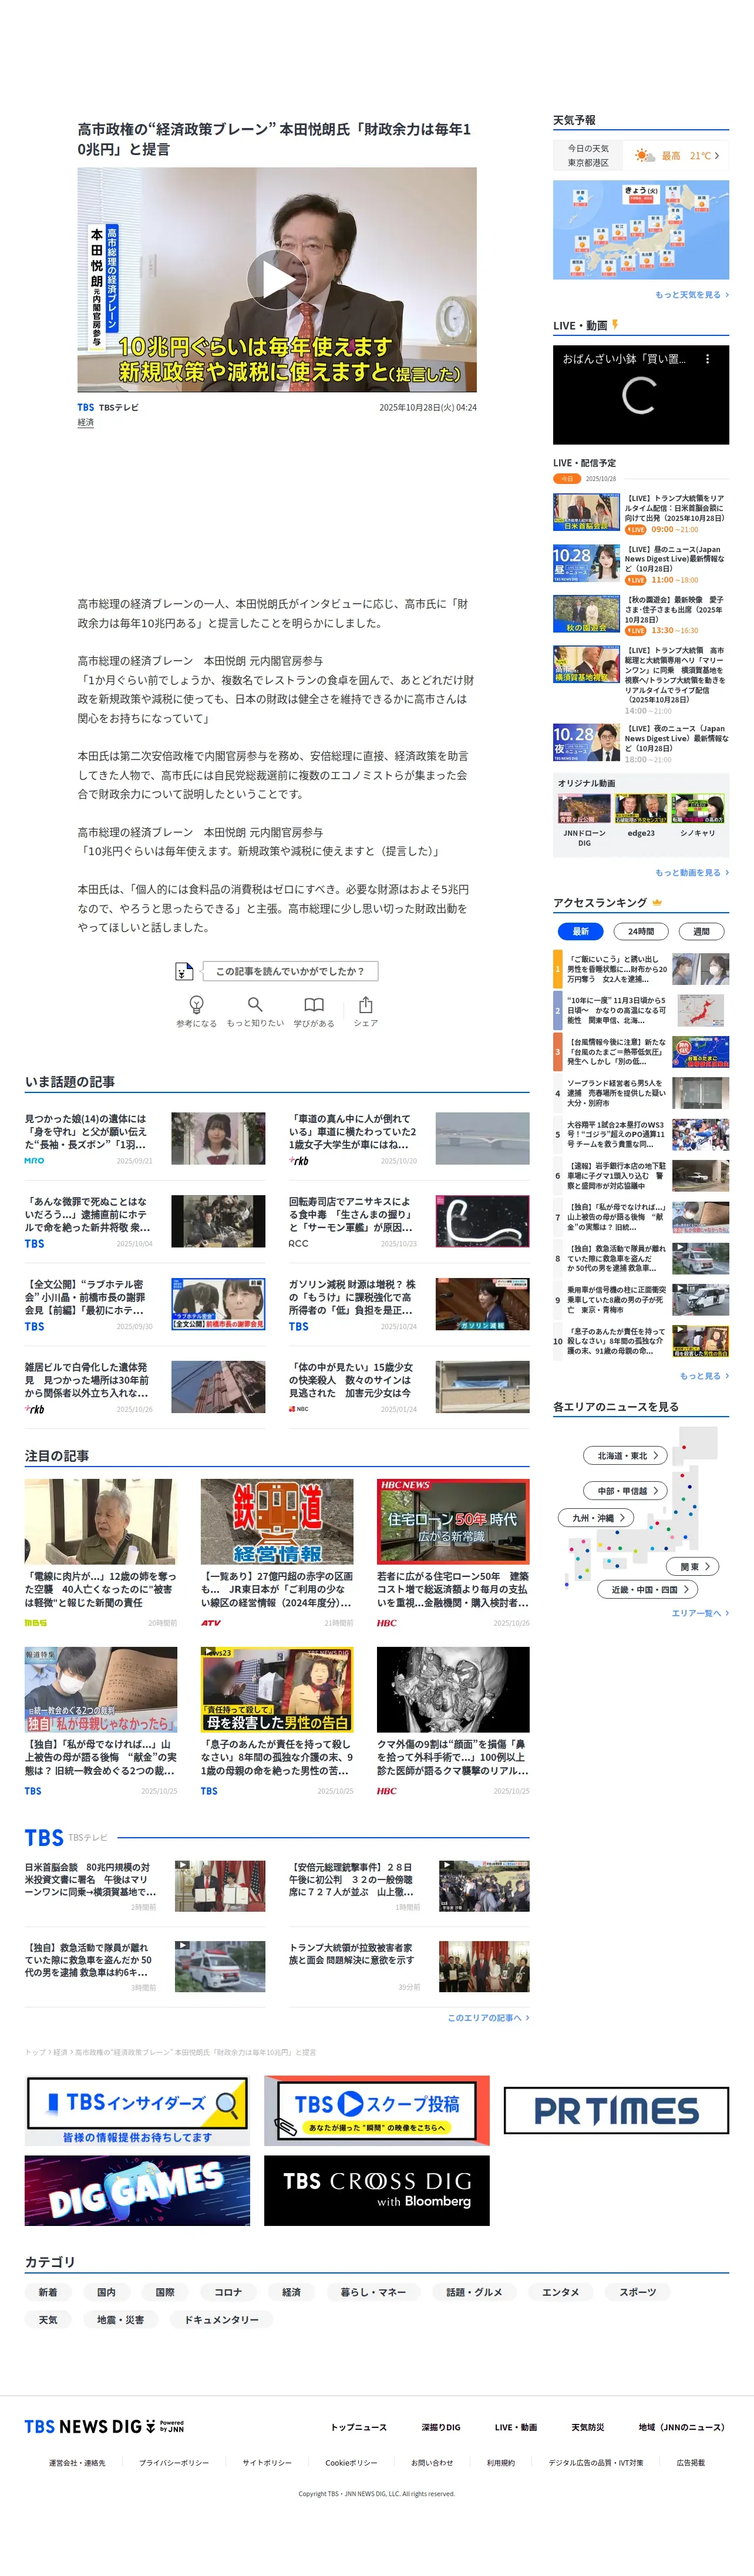Open edge23 original video thumbnail
This screenshot has width=754, height=2576.
pos(641,809)
